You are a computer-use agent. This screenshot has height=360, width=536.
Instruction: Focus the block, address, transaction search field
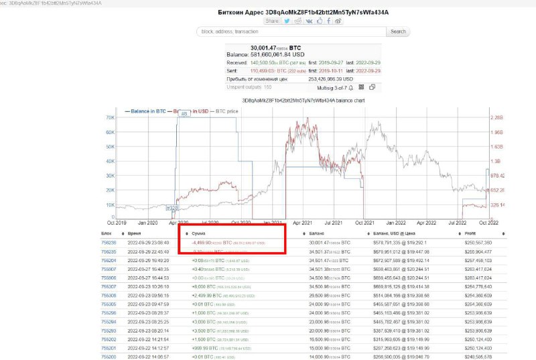pos(291,32)
